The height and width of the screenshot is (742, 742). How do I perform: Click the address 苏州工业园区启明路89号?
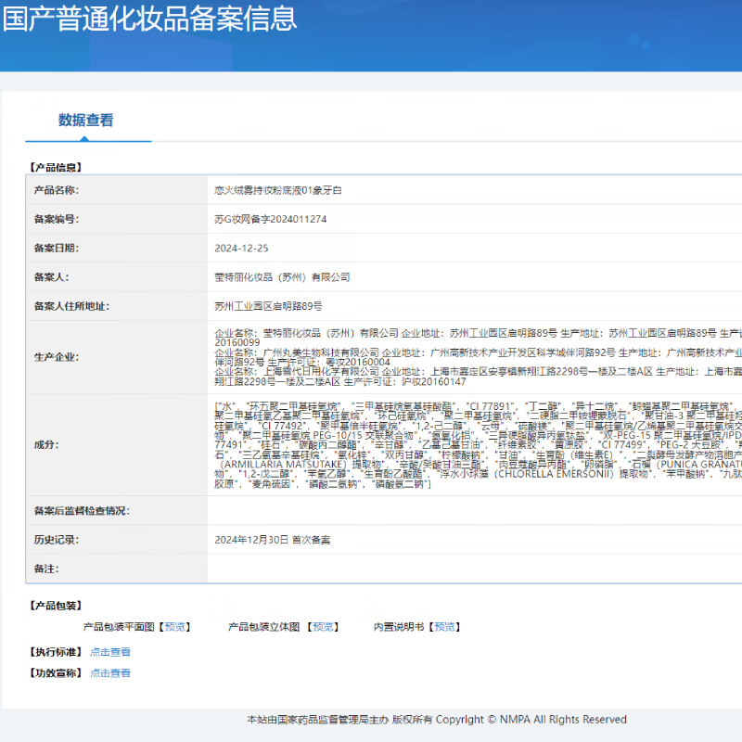[268, 306]
